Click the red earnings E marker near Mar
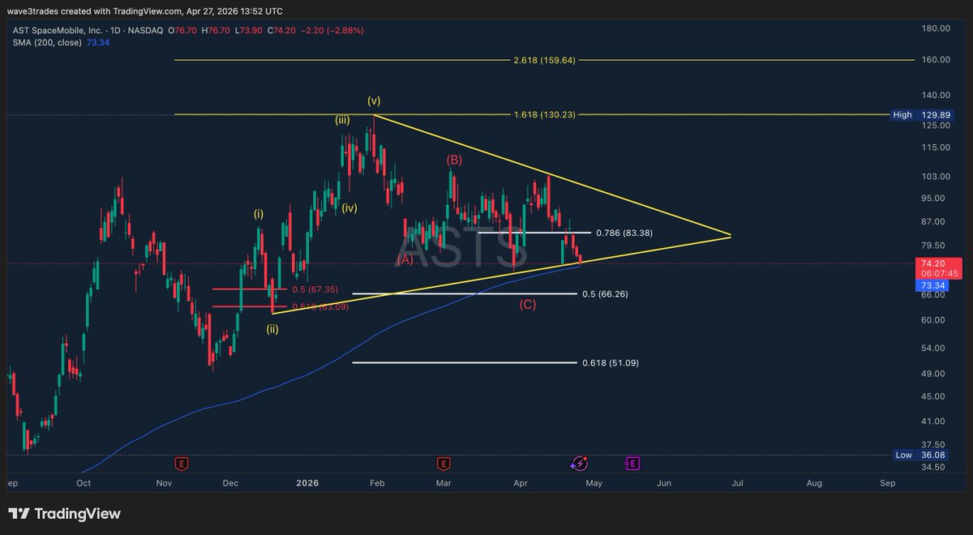 click(444, 464)
